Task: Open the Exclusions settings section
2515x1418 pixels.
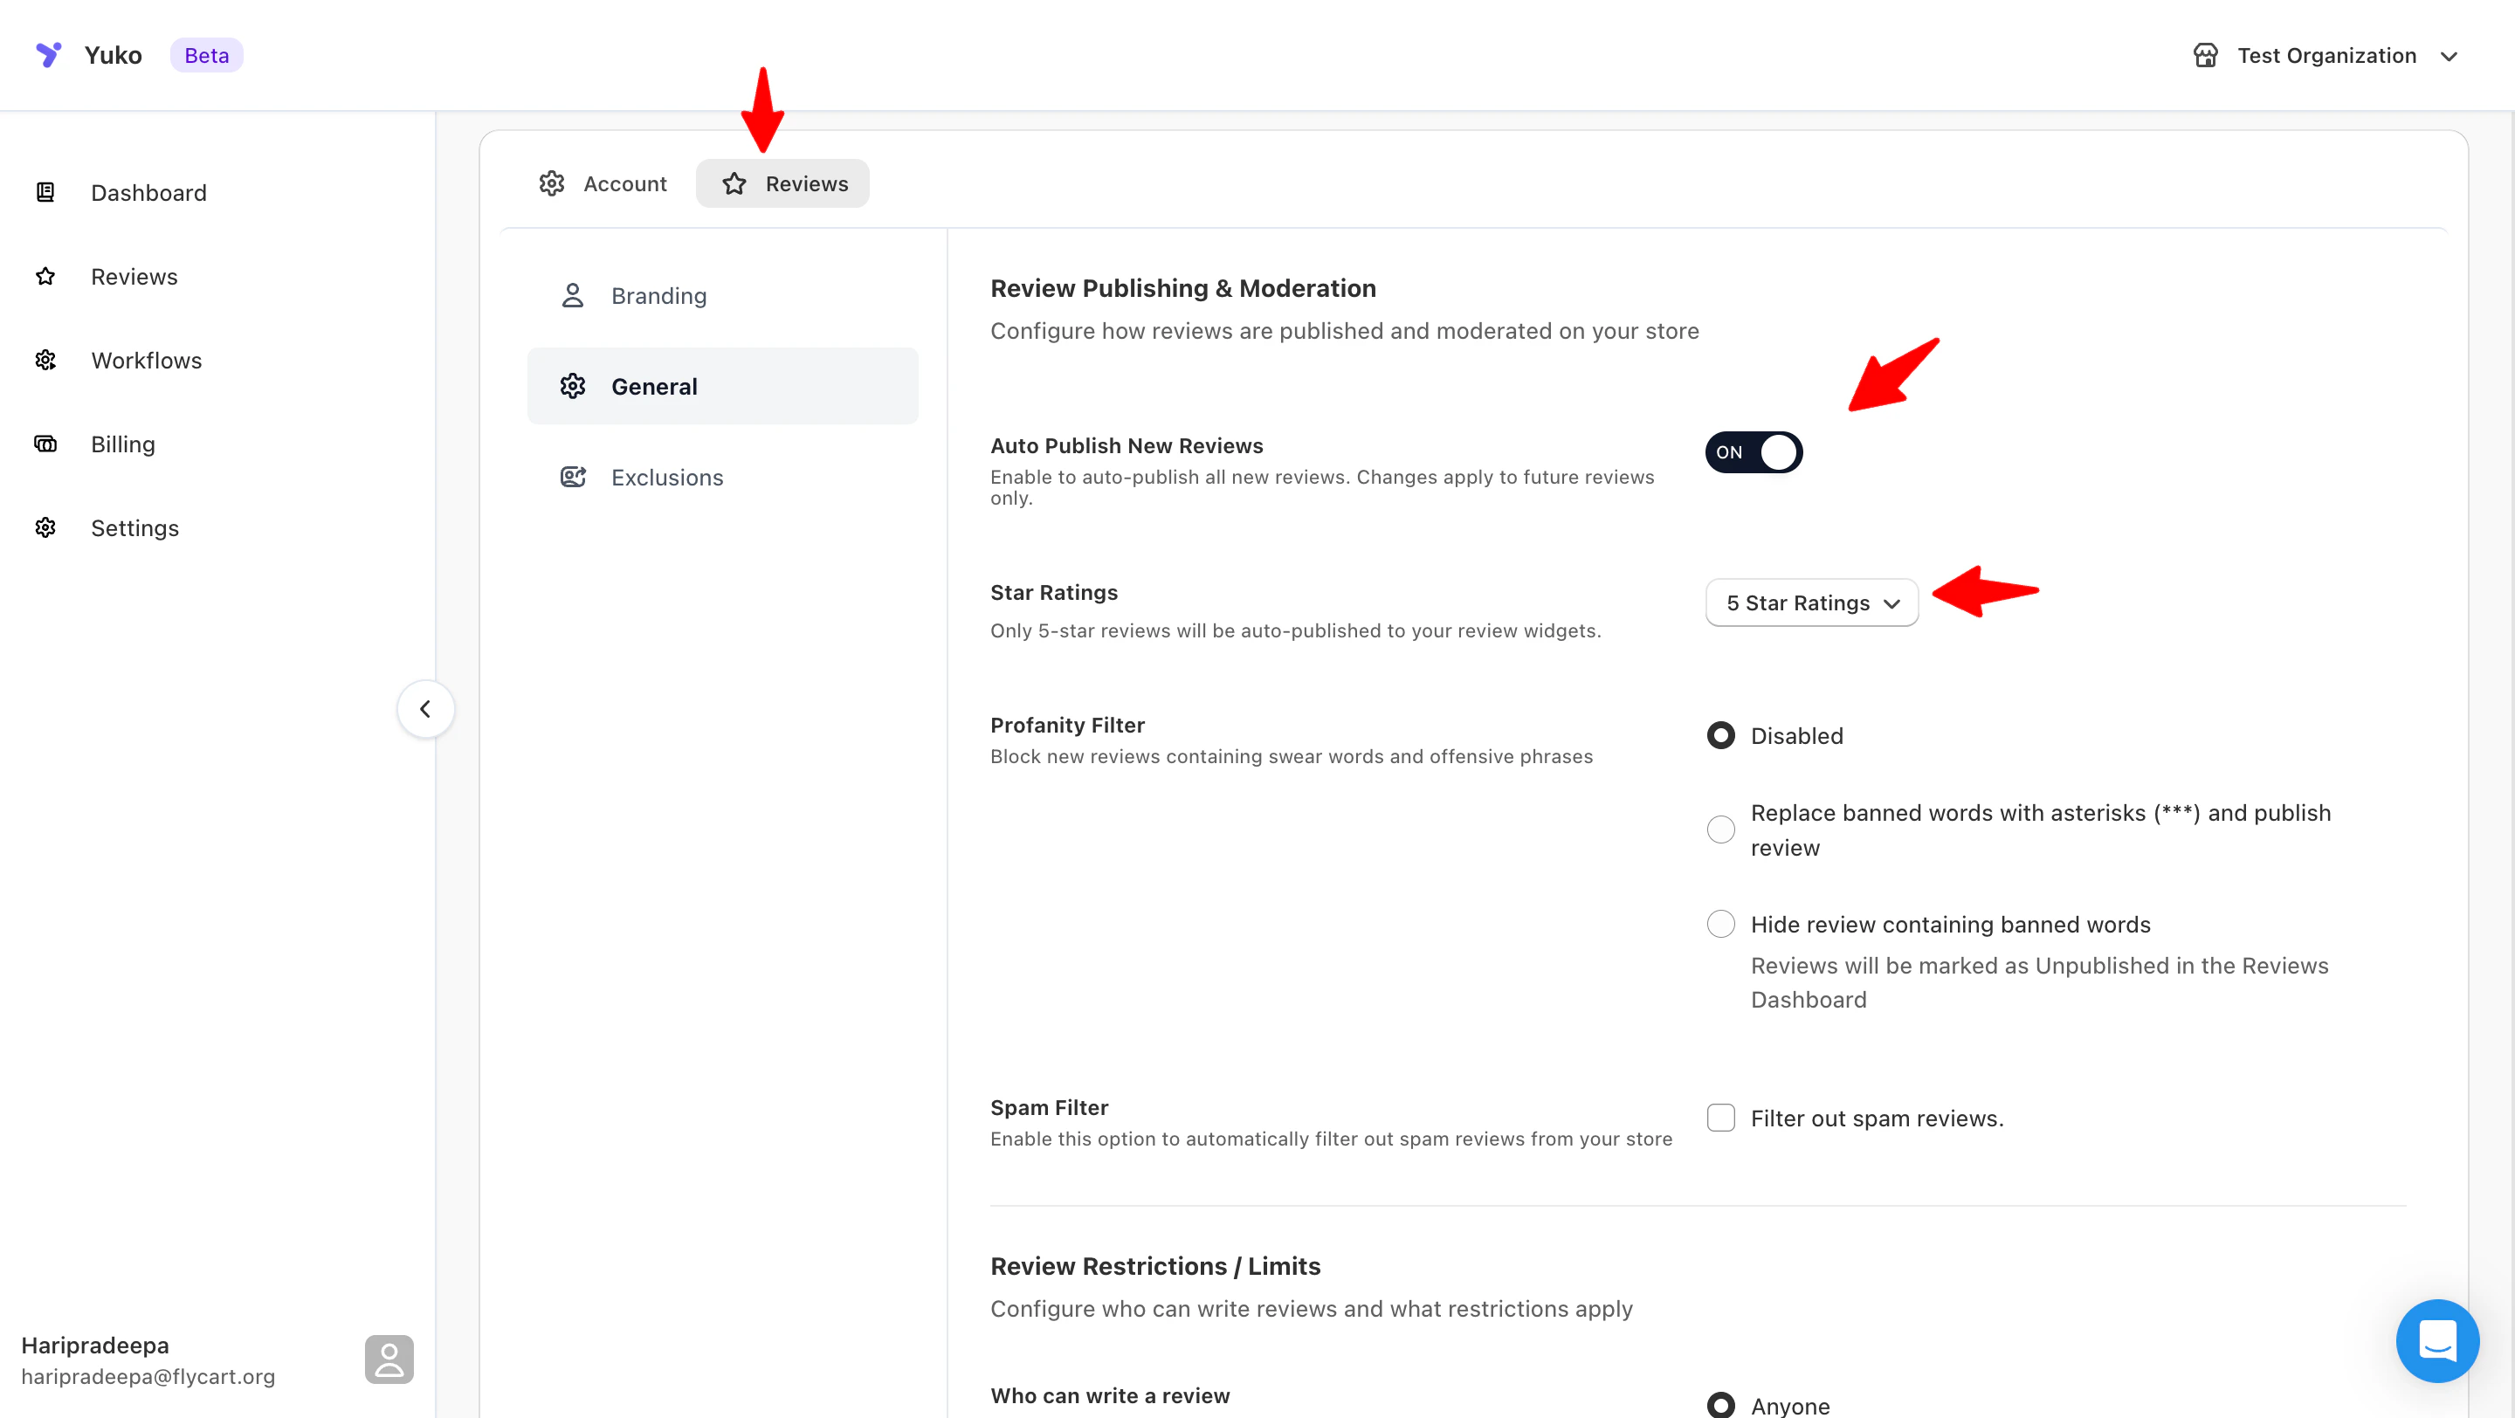Action: coord(667,478)
